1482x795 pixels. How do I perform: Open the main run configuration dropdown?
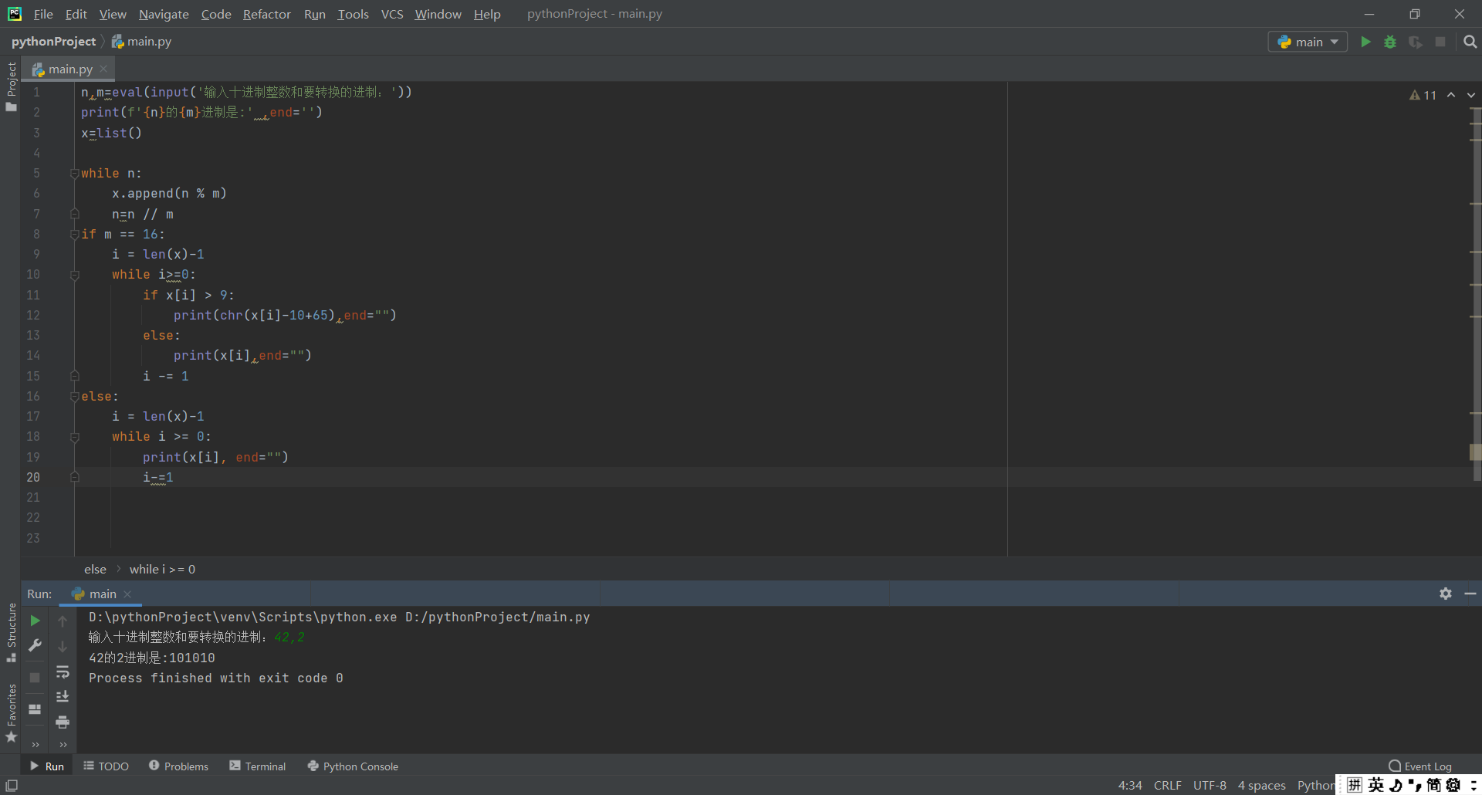[x=1308, y=42]
